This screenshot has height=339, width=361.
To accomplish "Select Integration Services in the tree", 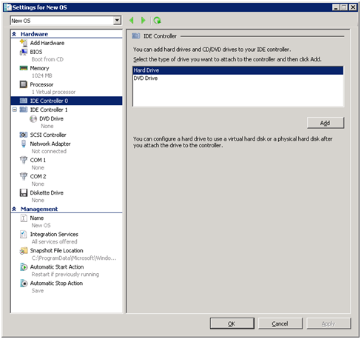I will (54, 234).
